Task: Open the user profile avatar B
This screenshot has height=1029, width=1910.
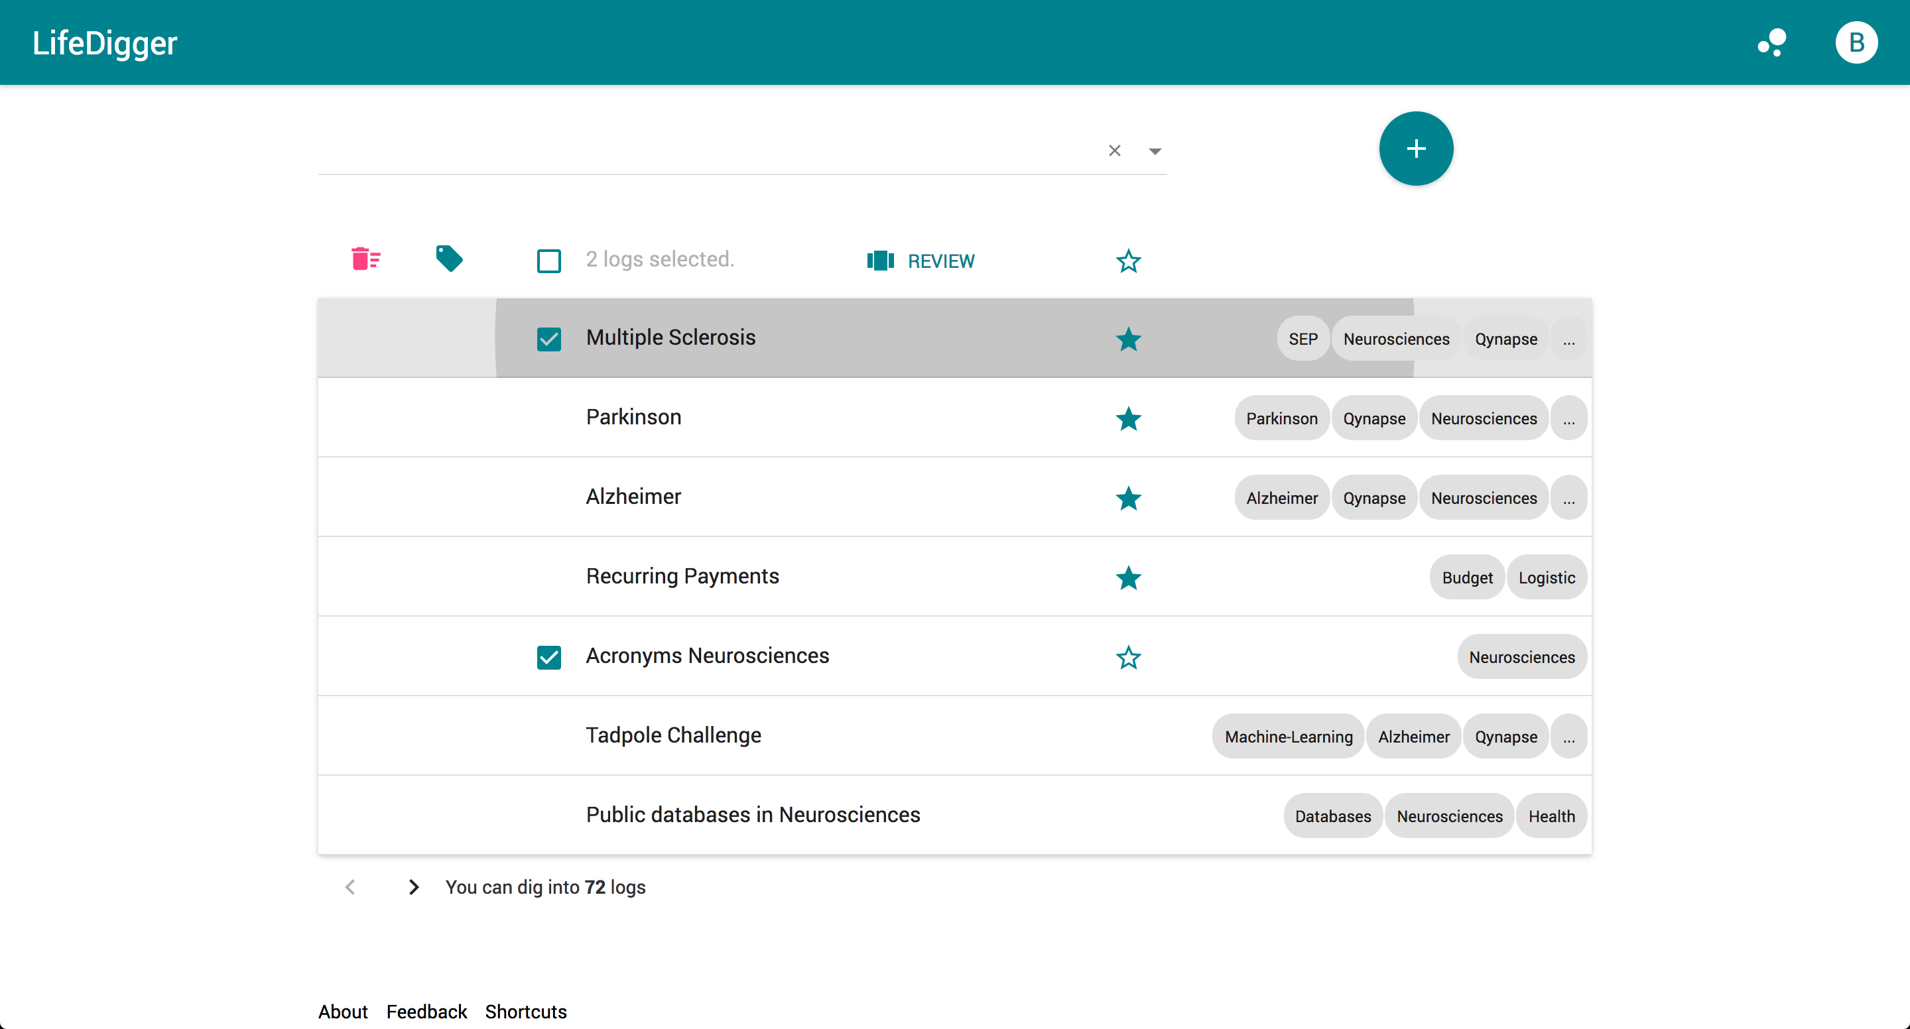Action: [x=1856, y=43]
